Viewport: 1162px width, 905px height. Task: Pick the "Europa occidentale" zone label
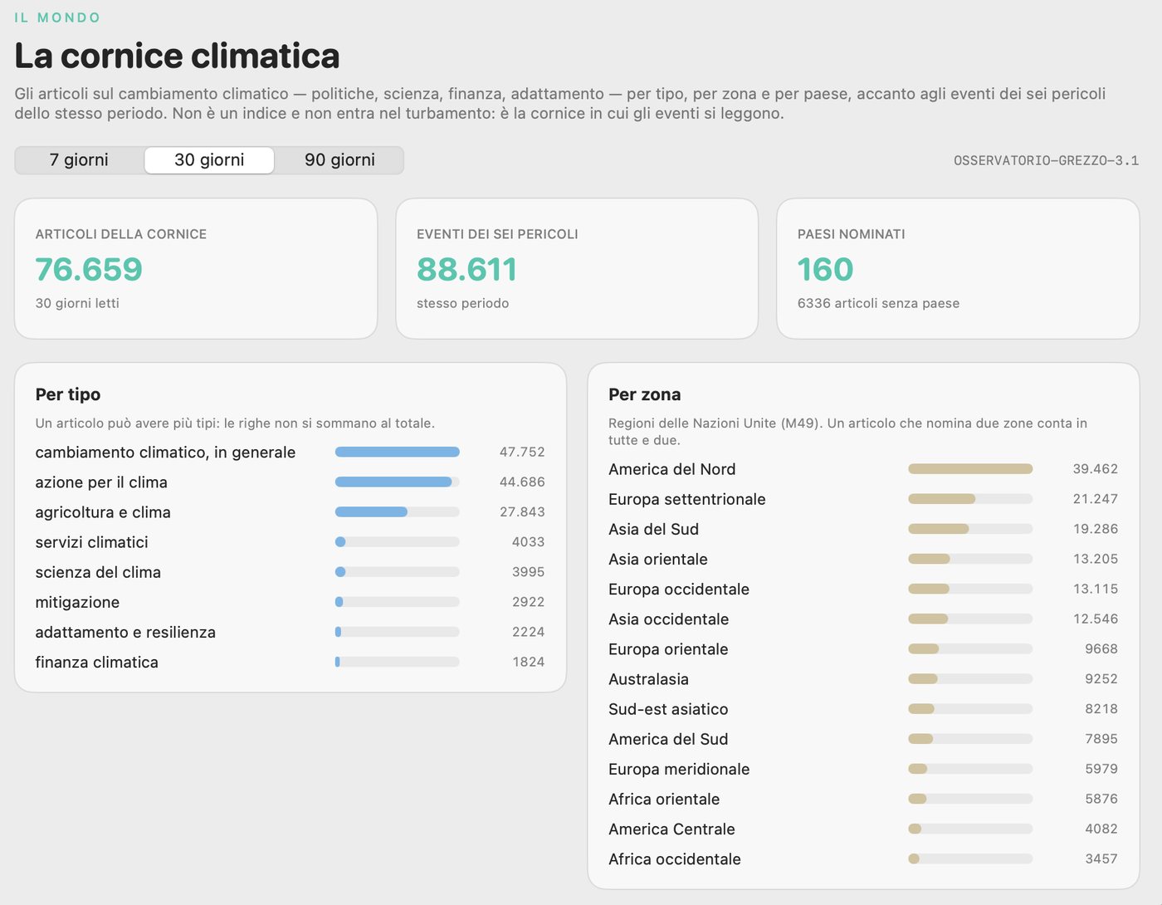(x=679, y=589)
